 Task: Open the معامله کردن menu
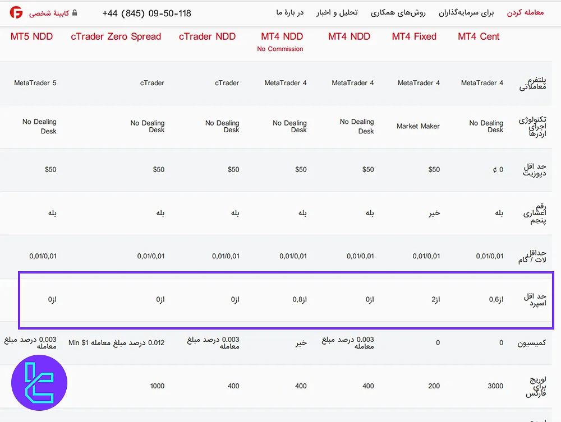525,12
